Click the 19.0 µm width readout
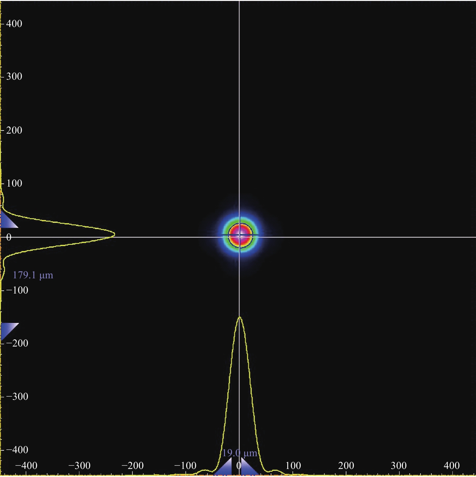This screenshot has height=477, width=476. tap(240, 453)
